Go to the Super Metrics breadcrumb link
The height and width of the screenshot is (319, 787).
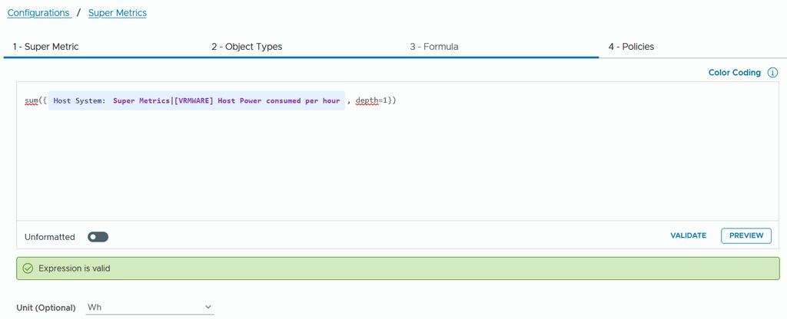click(118, 13)
